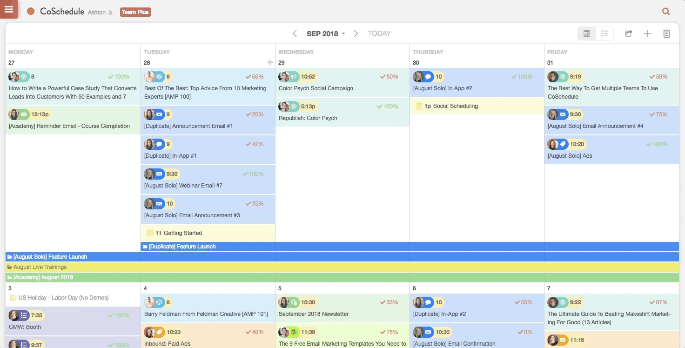
Task: Click note icon beside Social Scheduling
Action: (x=419, y=106)
